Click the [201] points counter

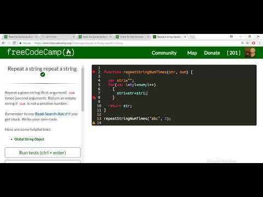(x=233, y=53)
